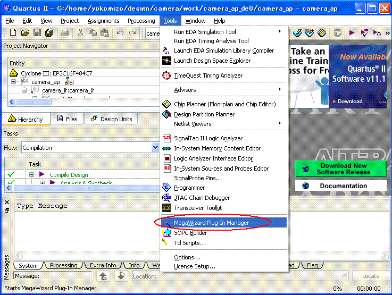Click the Start Compilation play icon

(x=352, y=33)
